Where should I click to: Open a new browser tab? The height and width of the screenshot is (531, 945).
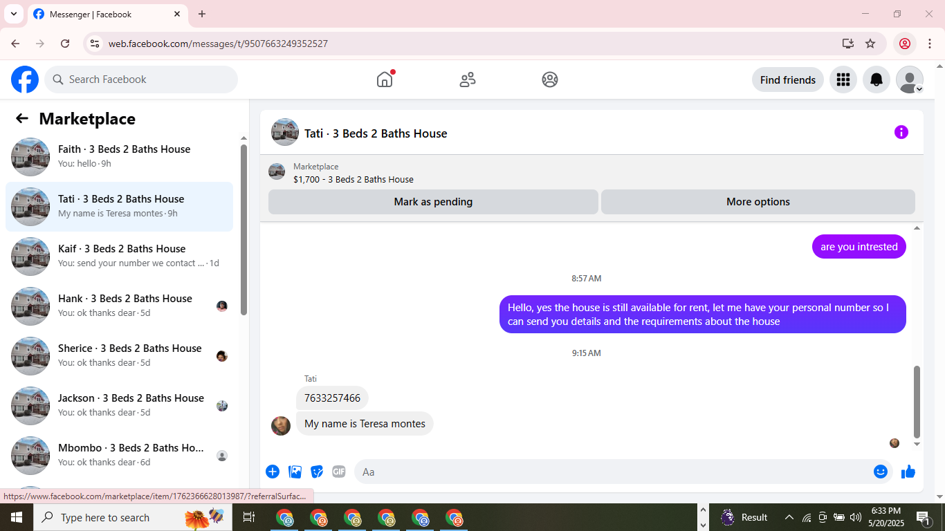202,14
